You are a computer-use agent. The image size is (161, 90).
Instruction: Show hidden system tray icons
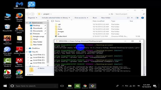123,86
